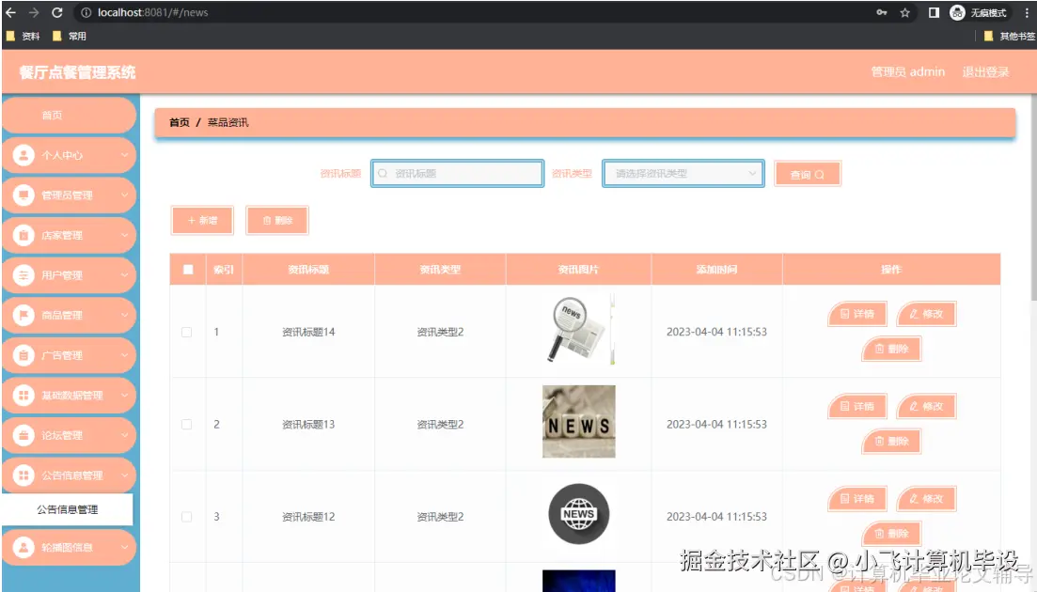Open 详情 for row 资讯标题13
Viewport: 1037px width, 592px height.
tap(857, 406)
